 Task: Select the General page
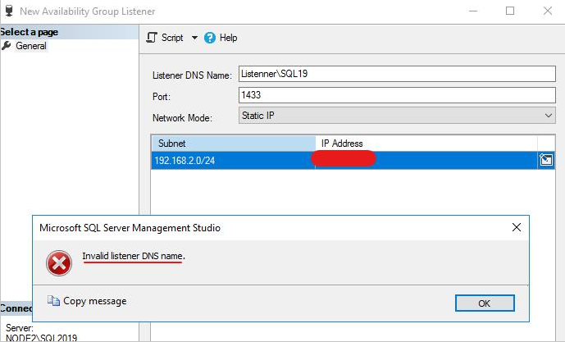[x=31, y=46]
